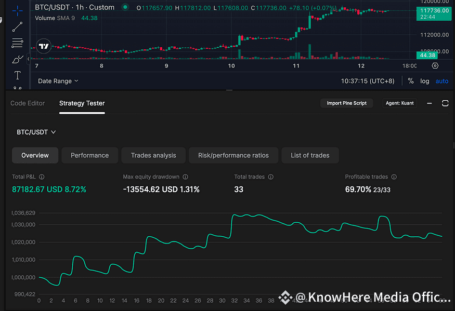The image size is (455, 311).
Task: Switch to the Code Editor tab
Action: (x=28, y=103)
